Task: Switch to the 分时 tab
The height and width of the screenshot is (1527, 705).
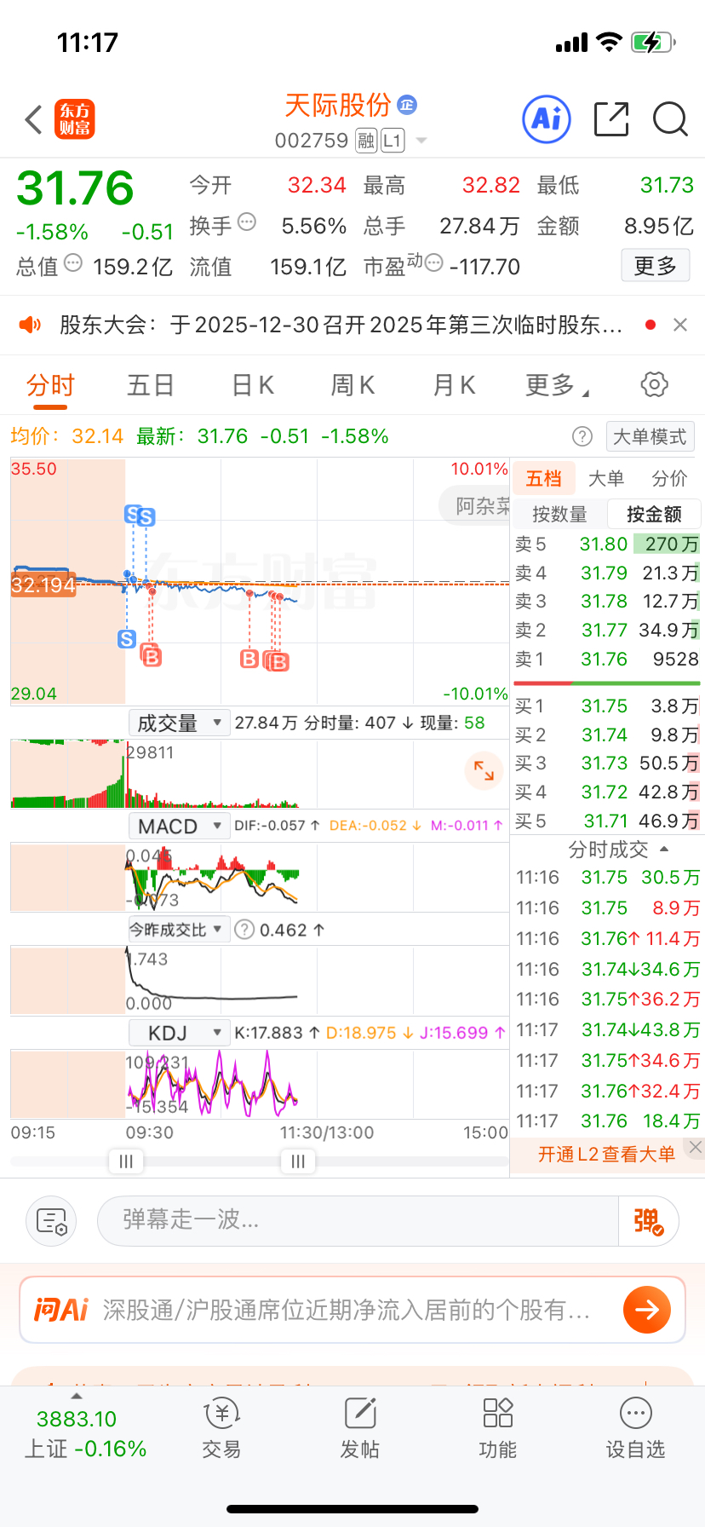Action: [x=50, y=385]
